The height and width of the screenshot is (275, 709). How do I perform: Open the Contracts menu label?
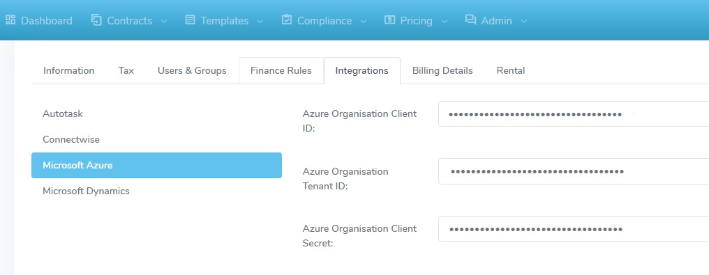tap(129, 21)
